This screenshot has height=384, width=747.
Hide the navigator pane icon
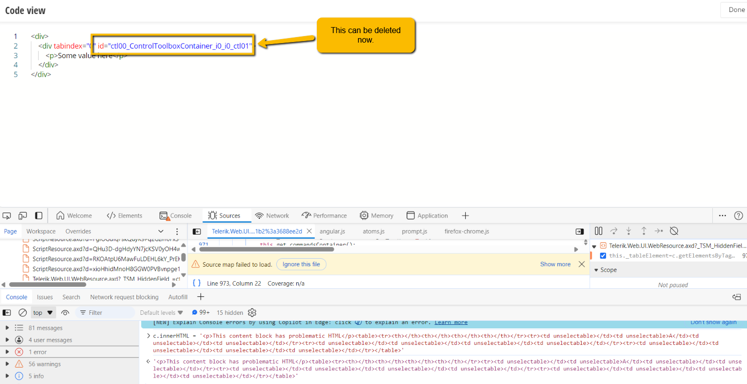(x=197, y=232)
